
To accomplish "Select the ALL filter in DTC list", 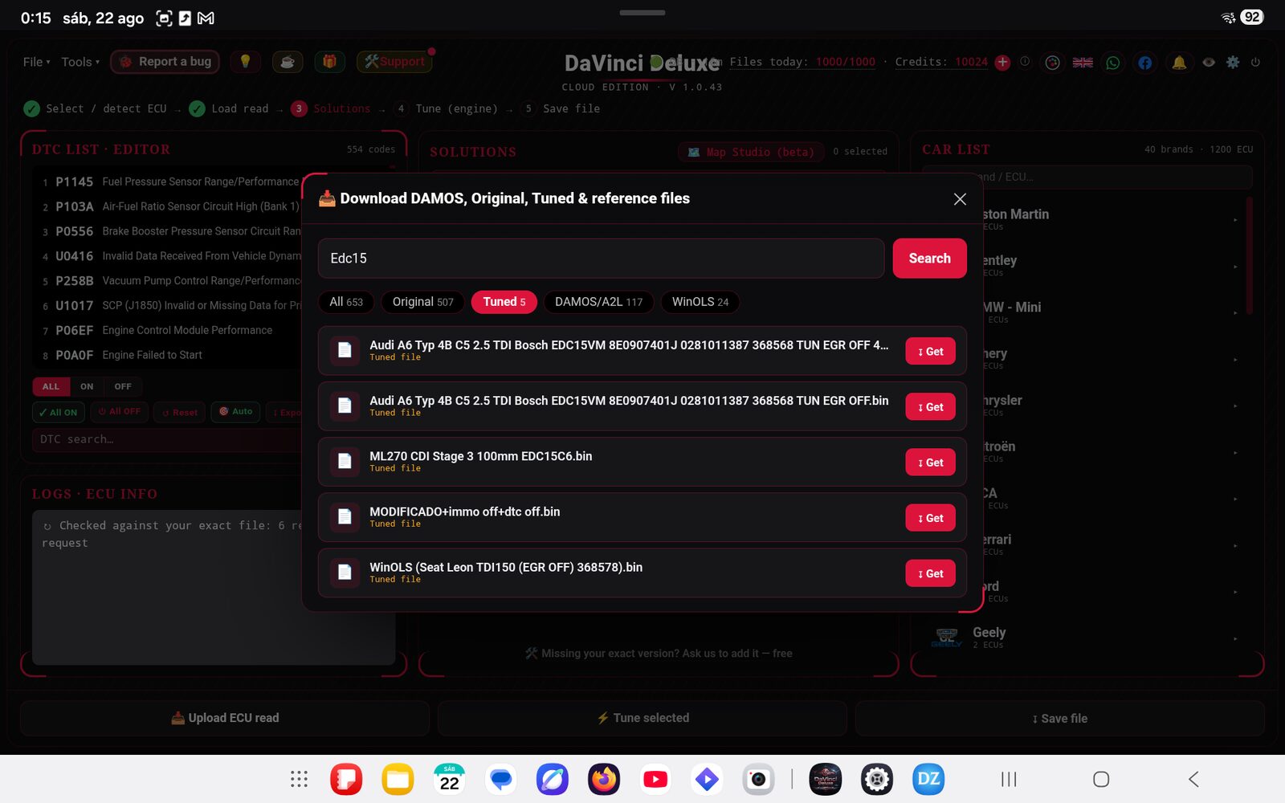I will point(51,386).
